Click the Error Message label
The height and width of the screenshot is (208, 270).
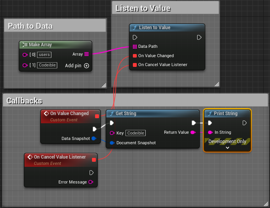tap(72, 182)
